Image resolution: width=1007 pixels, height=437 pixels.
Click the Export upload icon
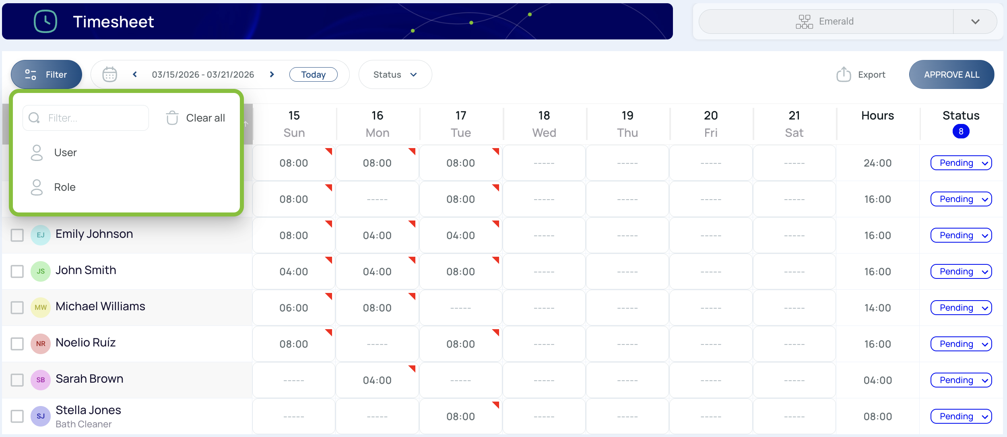pos(844,74)
